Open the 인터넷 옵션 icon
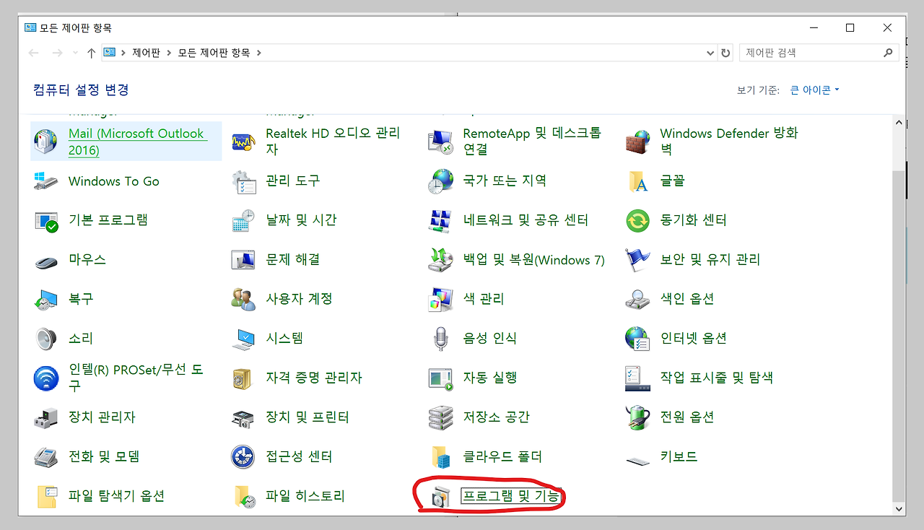Screen dimensions: 924x530 click(637, 339)
